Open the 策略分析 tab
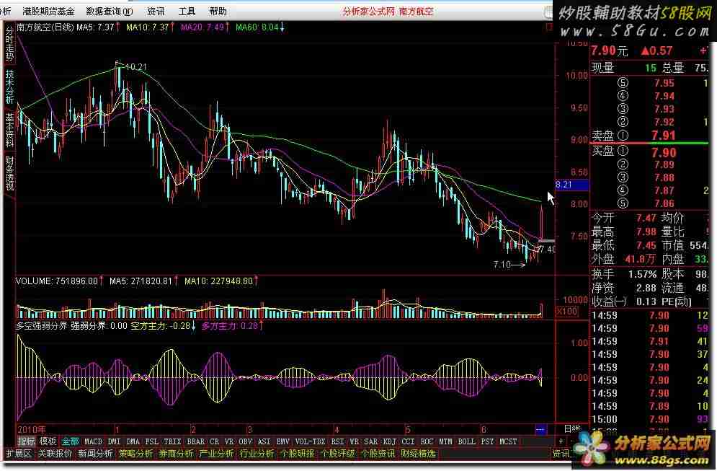This screenshot has width=717, height=471. (x=135, y=453)
